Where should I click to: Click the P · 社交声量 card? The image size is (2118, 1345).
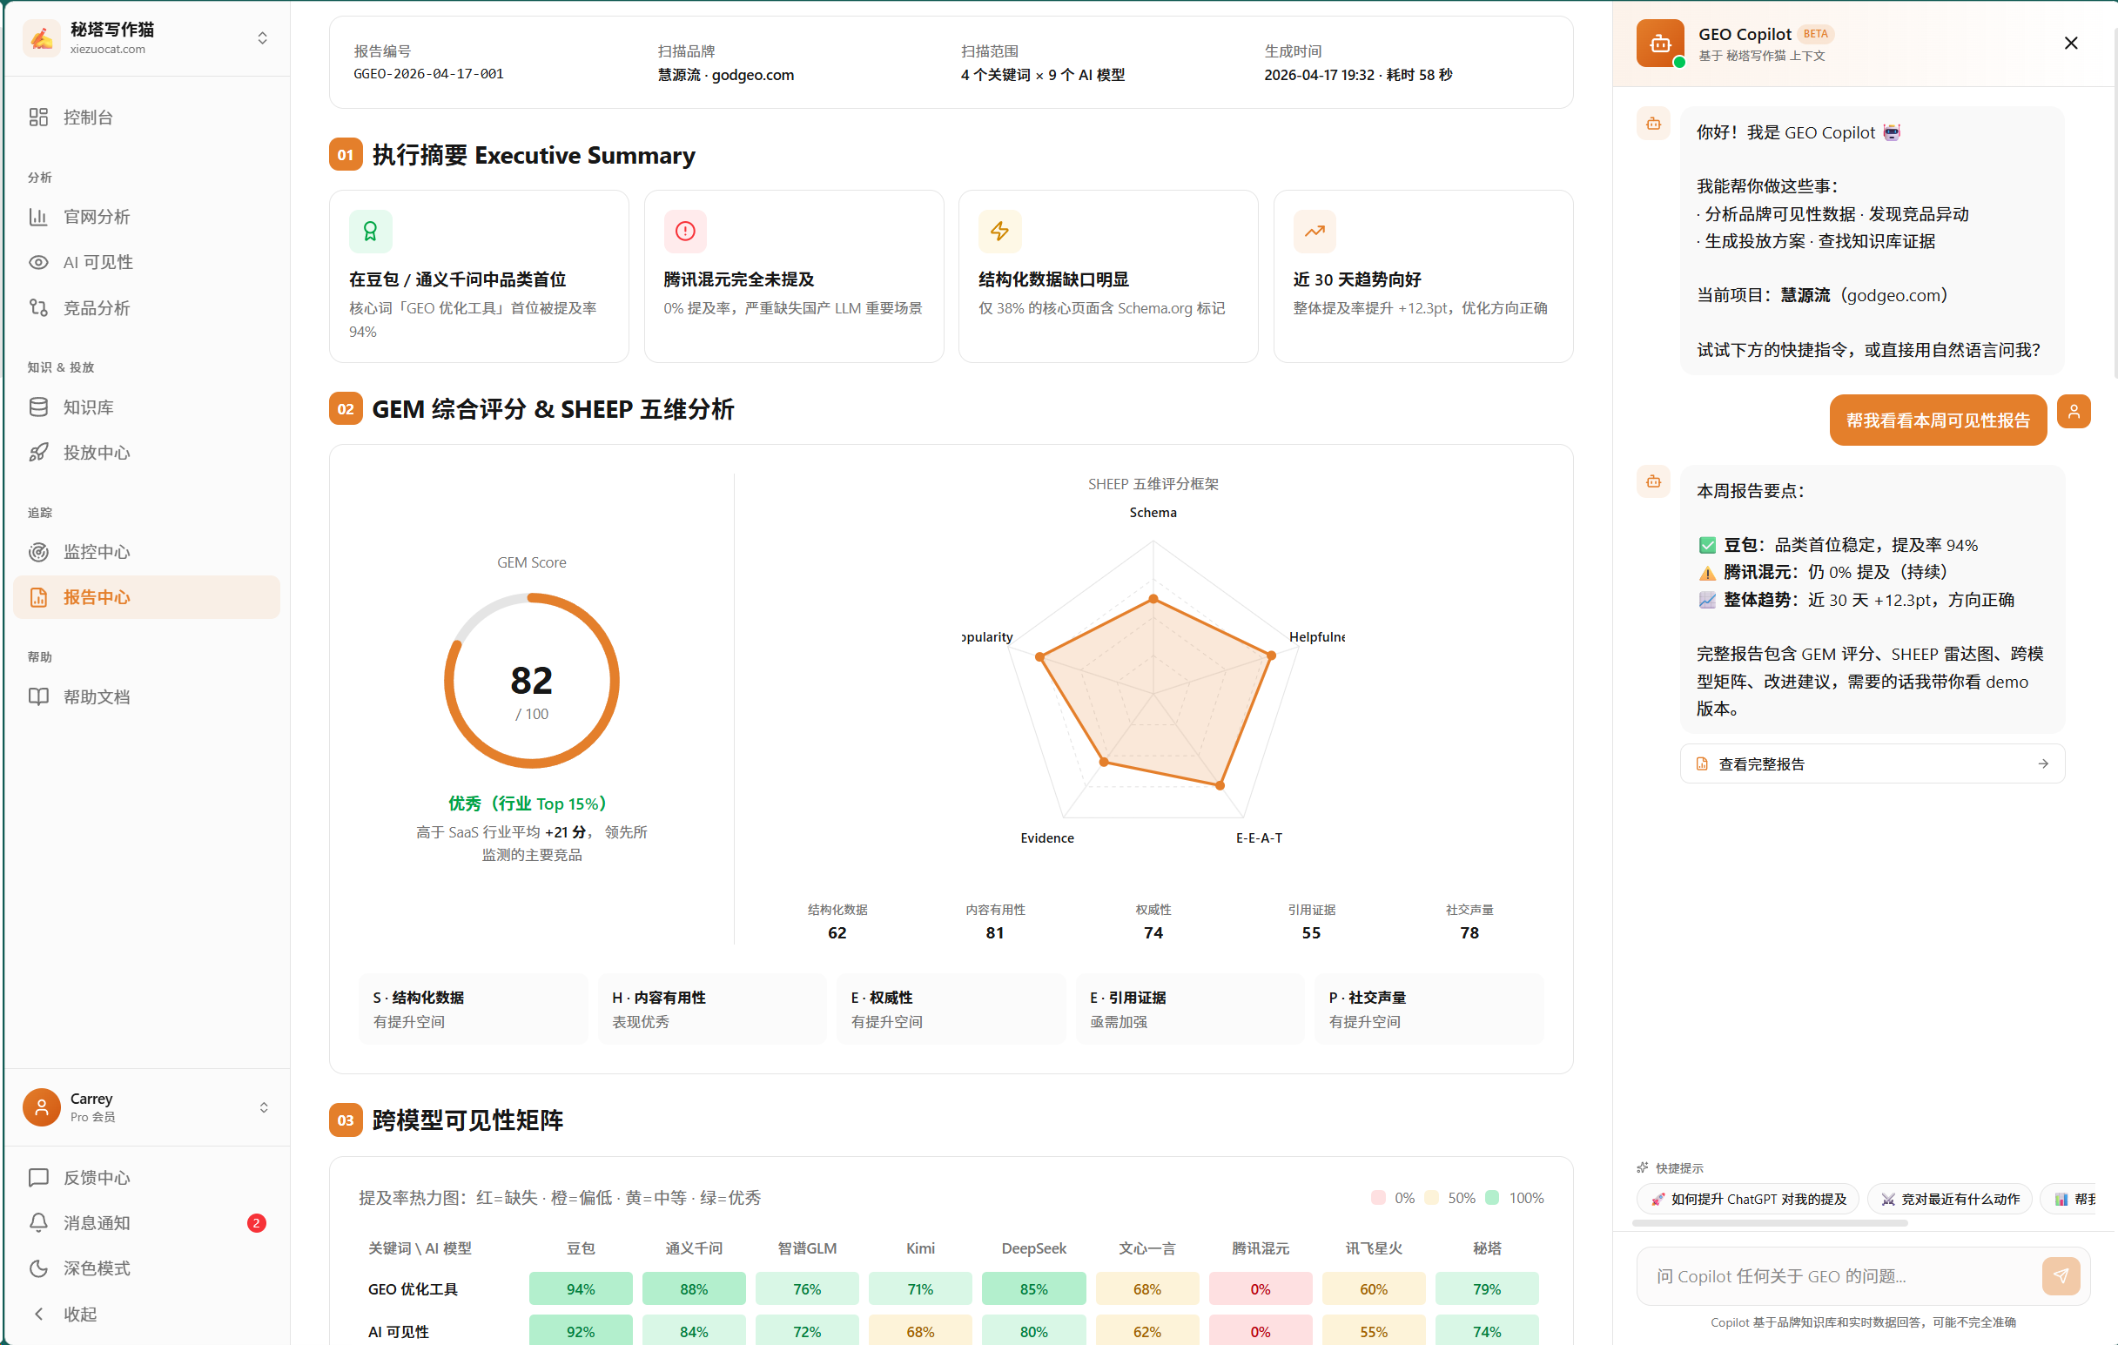[x=1429, y=1009]
